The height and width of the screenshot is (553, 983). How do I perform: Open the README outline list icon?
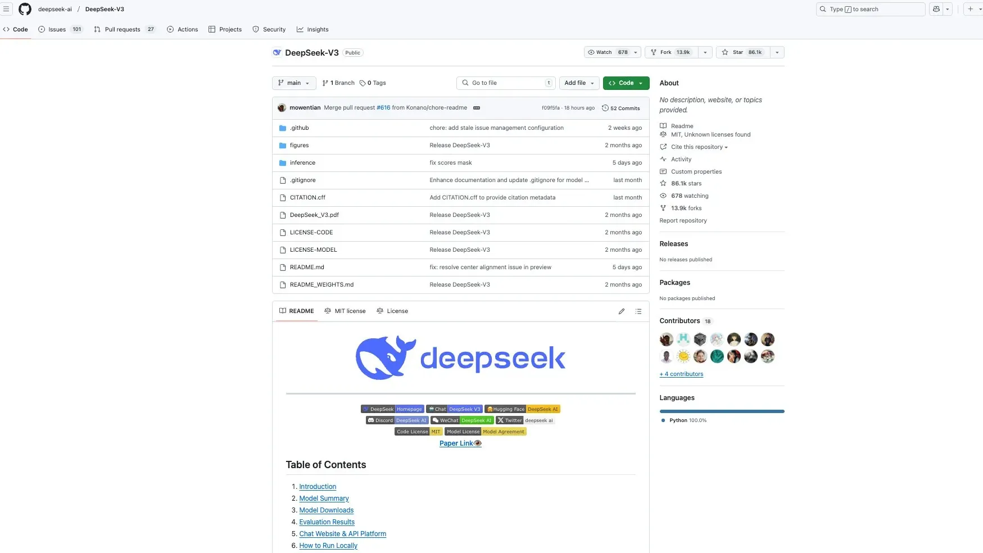click(638, 311)
